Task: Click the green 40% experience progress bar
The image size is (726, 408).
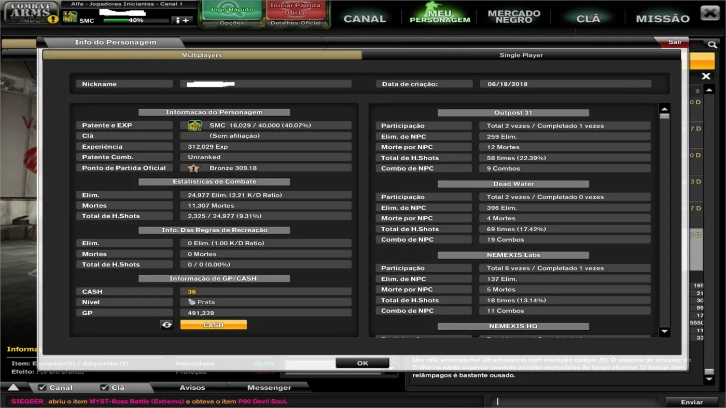Action: coord(136,21)
